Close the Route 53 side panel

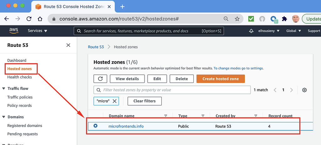[x=68, y=45]
